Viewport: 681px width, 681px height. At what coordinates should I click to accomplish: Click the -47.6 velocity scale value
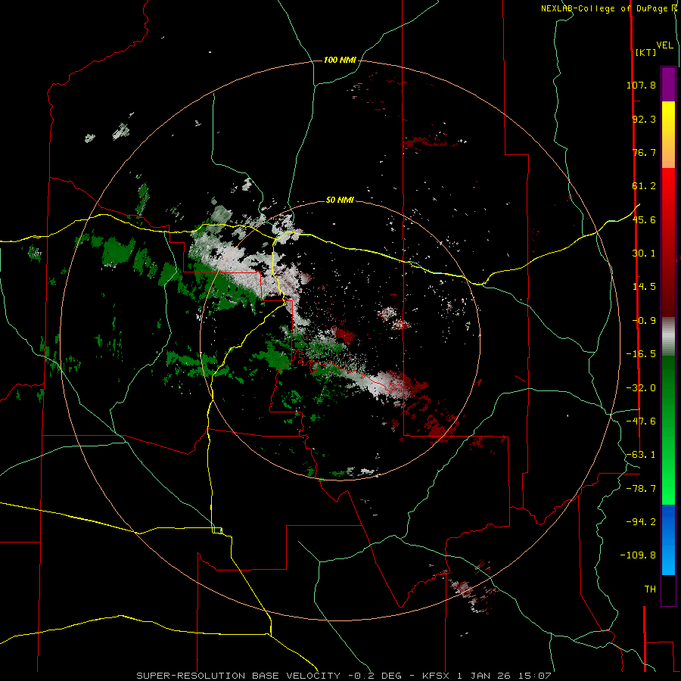[641, 421]
